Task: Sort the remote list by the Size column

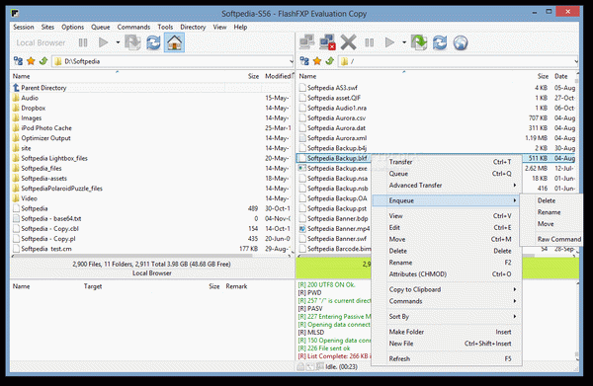Action: (x=543, y=76)
